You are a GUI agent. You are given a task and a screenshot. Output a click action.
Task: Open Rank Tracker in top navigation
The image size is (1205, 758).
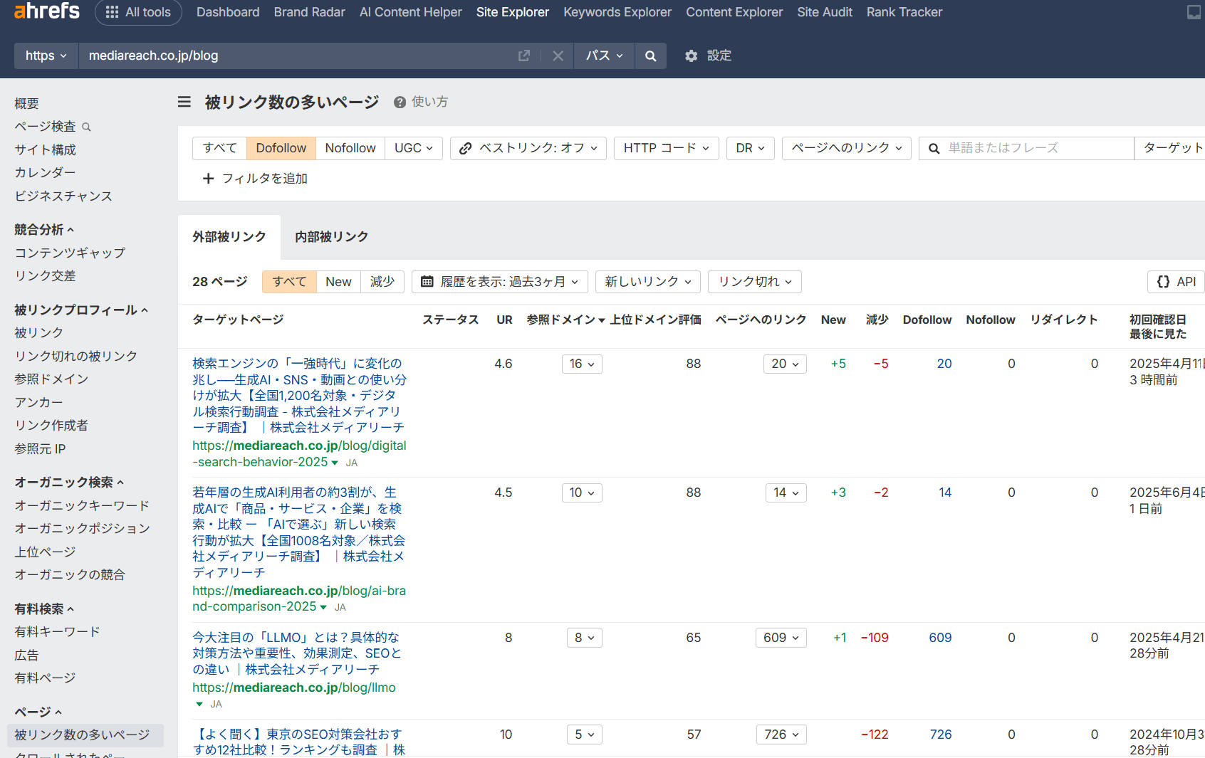click(x=904, y=12)
